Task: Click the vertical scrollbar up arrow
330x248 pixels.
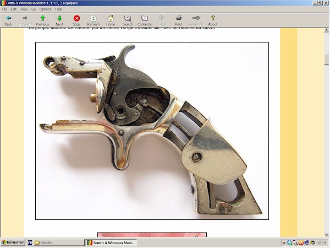Action: (x=326, y=30)
